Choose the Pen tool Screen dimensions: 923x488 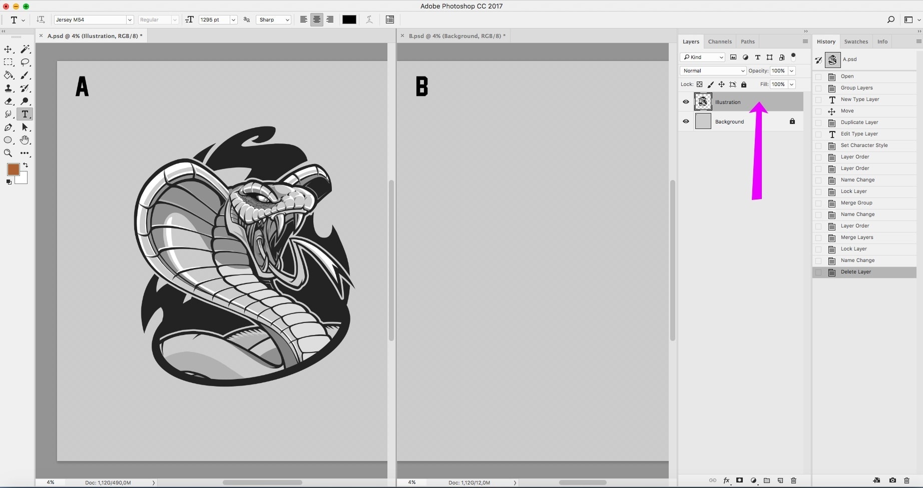pyautogui.click(x=8, y=127)
